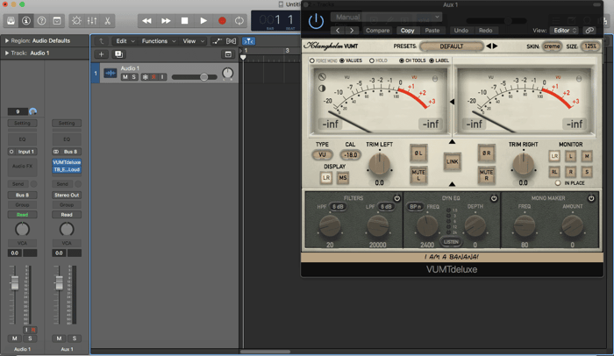
Task: Click the DYN EQ LISTEN button
Action: click(x=451, y=242)
